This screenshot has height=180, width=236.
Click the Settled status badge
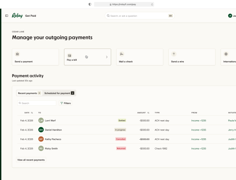tap(122, 121)
